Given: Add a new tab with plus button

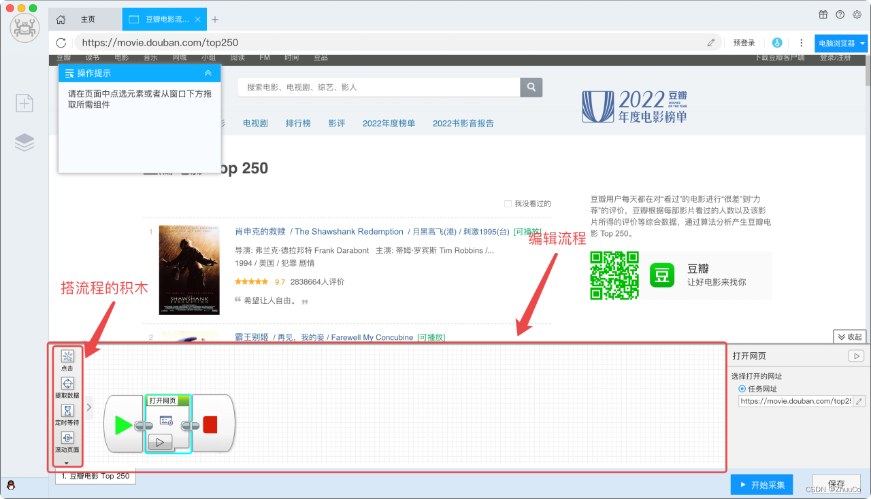Looking at the screenshot, I should (215, 19).
